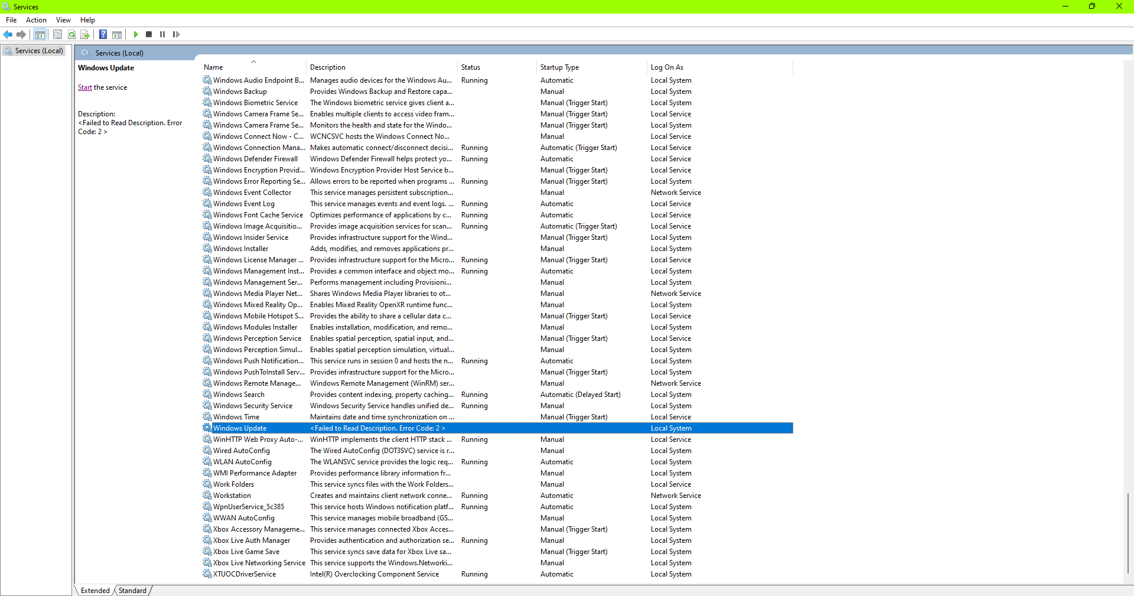The image size is (1134, 596).
Task: Click the vertical scrollbar thumb of the list
Action: [x=1128, y=533]
